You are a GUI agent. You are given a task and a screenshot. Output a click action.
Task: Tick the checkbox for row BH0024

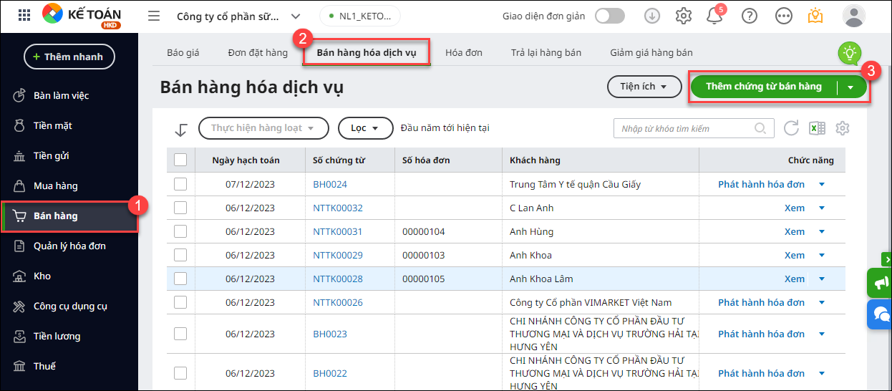pos(180,184)
